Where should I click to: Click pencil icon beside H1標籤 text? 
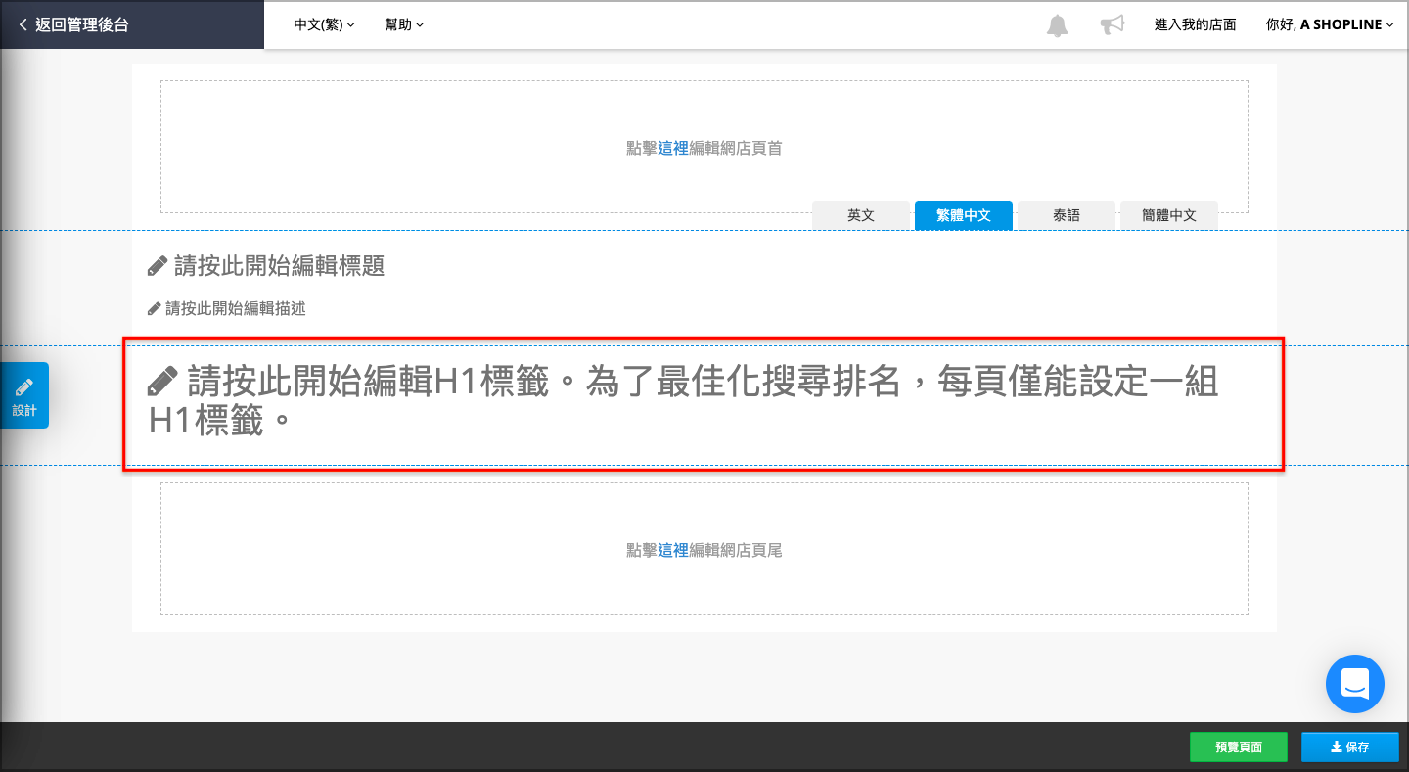162,382
